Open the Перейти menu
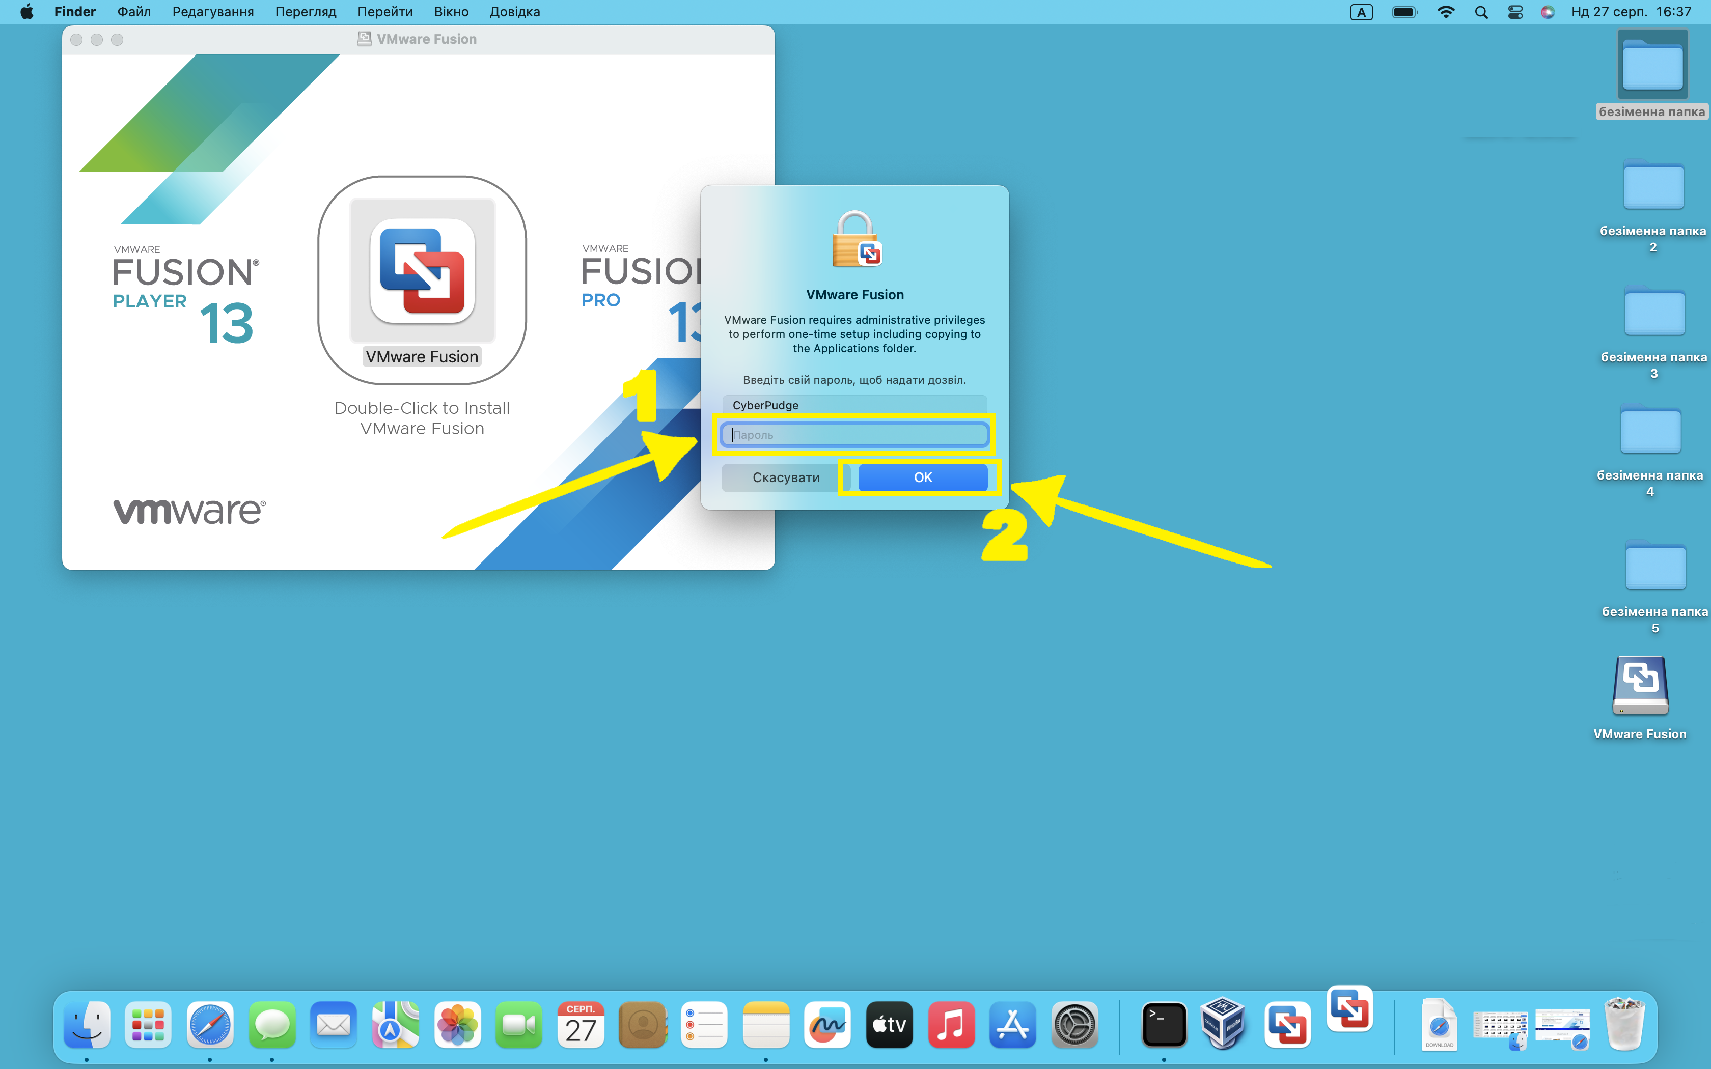This screenshot has height=1069, width=1711. click(x=384, y=12)
